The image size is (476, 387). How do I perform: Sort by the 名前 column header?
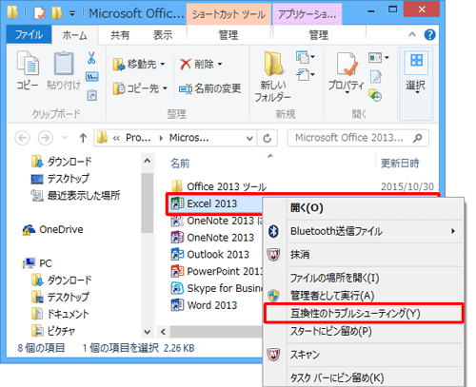(180, 164)
